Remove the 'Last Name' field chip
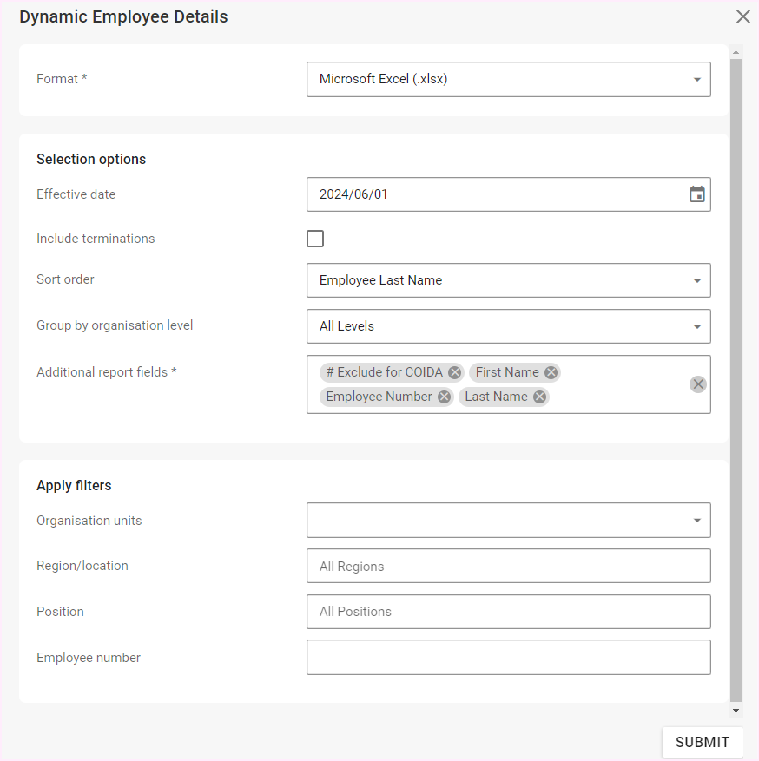This screenshot has width=759, height=761. (539, 397)
